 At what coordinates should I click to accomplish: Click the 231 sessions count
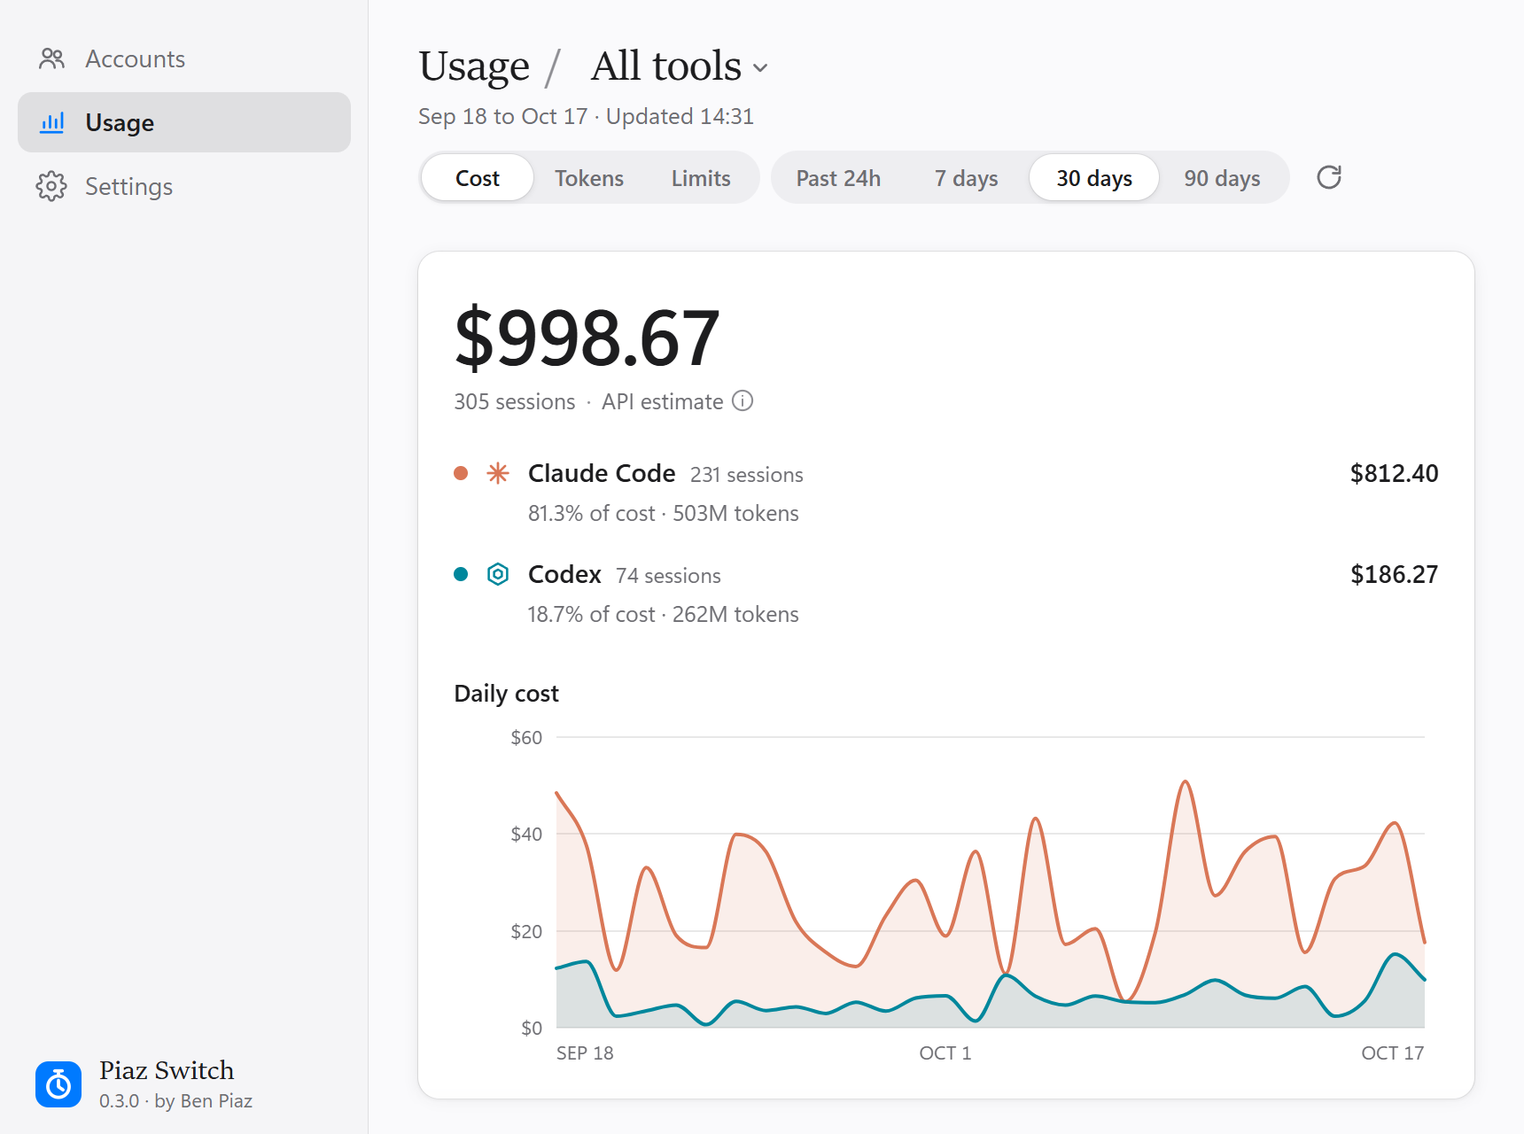(747, 475)
